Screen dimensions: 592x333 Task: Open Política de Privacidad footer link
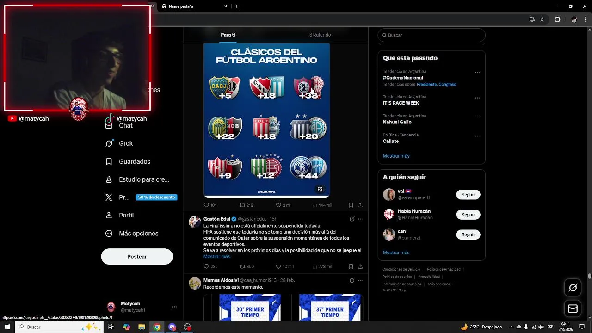(x=444, y=269)
